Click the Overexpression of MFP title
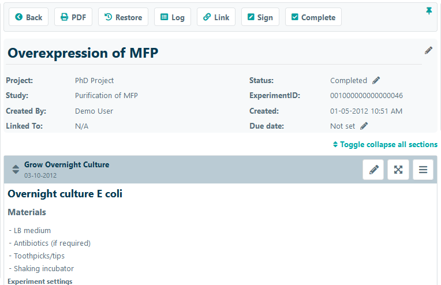Screen dimensions: 441x285 tap(83, 53)
